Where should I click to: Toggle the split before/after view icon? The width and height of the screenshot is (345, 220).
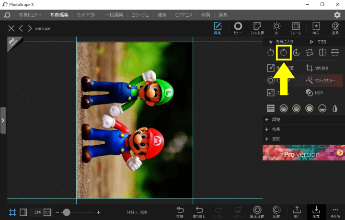pyautogui.click(x=23, y=212)
